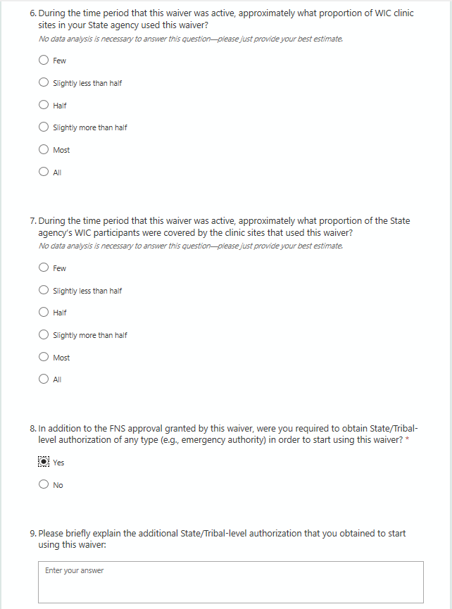Choose 'No' for question 8 authorization
Image resolution: width=452 pixels, height=609 pixels.
[44, 484]
